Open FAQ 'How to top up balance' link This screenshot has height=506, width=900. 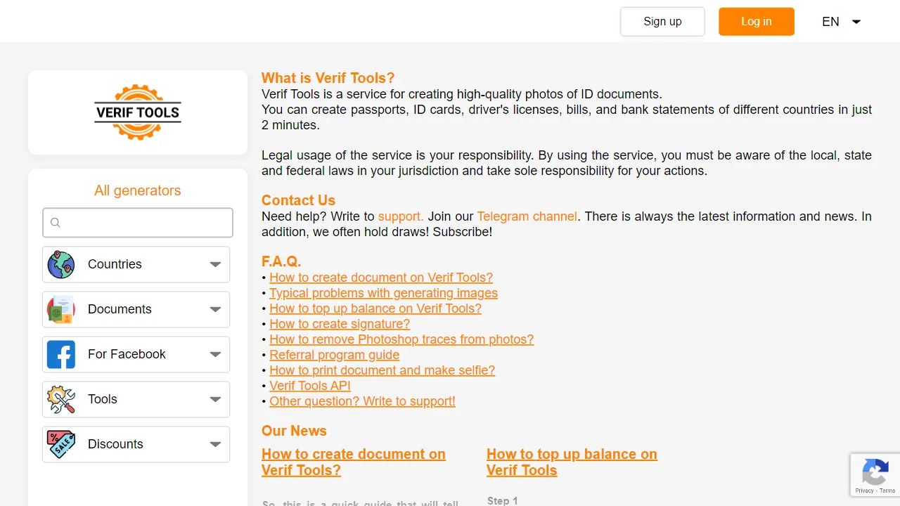pos(375,309)
